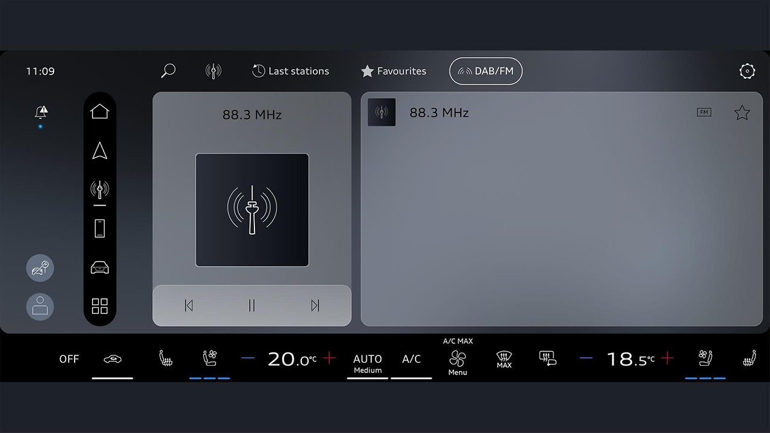Viewport: 770px width, 433px height.
Task: Open the notification bell icon
Action: click(41, 112)
